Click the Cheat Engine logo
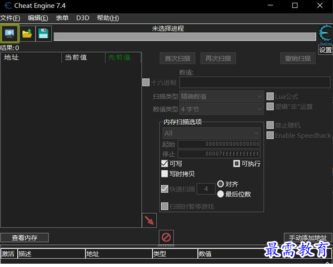Viewport: 333px width, 267px height. pos(325,33)
